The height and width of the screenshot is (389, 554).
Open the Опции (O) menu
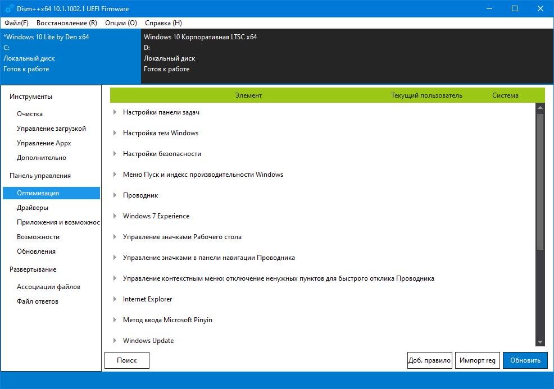point(121,23)
